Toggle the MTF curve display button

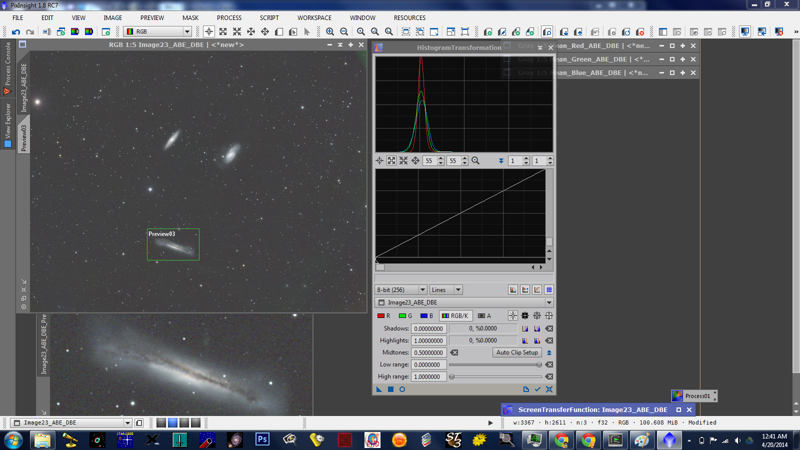pos(537,289)
